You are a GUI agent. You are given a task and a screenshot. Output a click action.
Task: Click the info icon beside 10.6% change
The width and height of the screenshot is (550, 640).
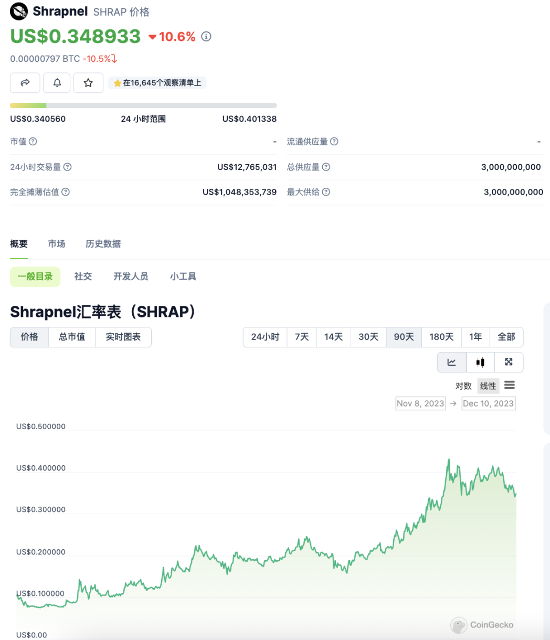(x=207, y=37)
